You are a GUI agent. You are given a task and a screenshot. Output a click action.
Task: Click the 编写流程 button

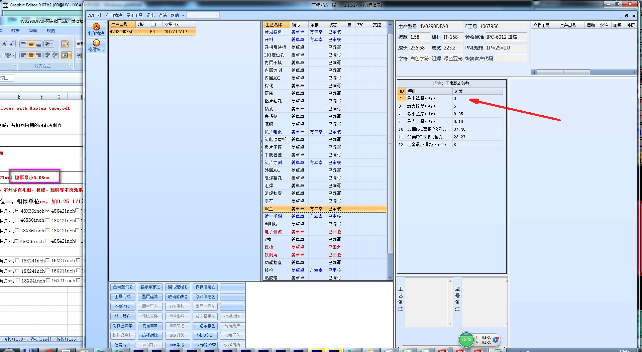click(178, 287)
